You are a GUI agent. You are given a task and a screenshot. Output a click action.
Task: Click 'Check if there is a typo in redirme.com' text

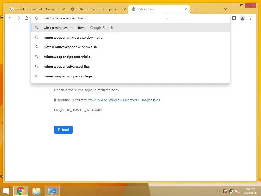87,90
